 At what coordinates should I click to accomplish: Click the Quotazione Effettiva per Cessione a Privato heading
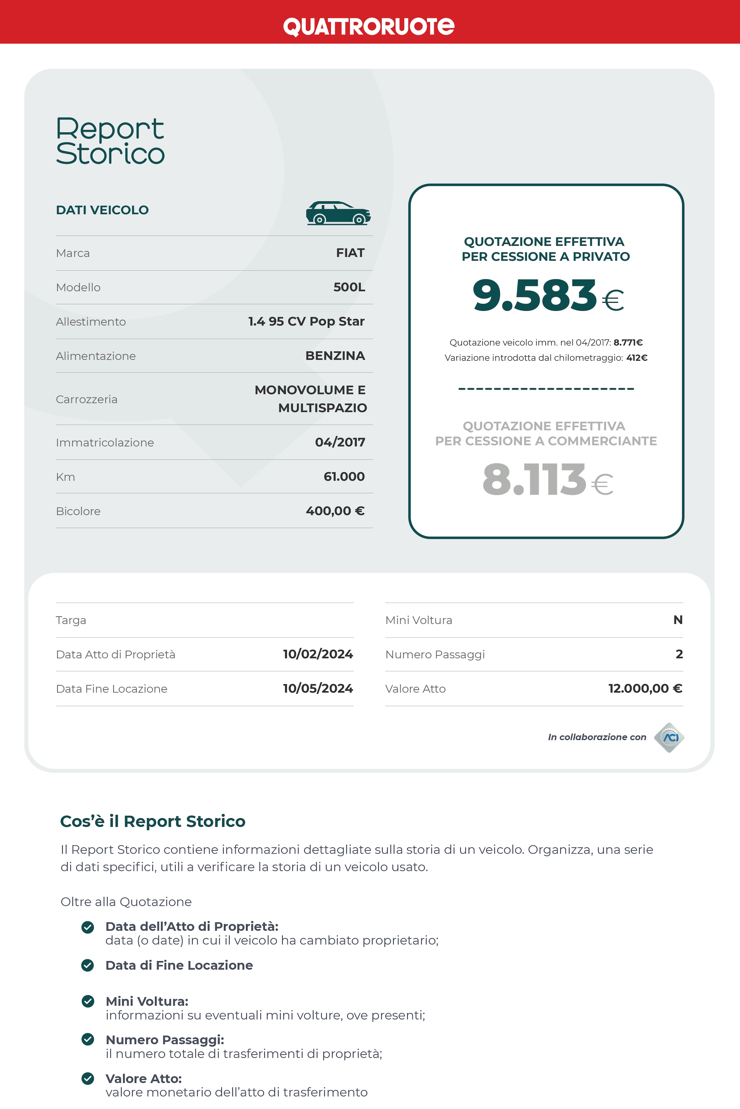click(x=546, y=249)
